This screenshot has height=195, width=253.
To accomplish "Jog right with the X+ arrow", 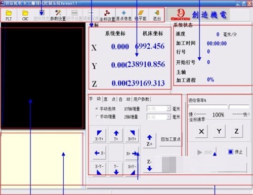I will [x=132, y=153].
